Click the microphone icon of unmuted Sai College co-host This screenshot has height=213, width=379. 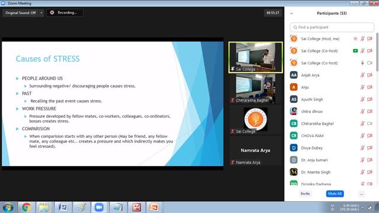coord(362,63)
